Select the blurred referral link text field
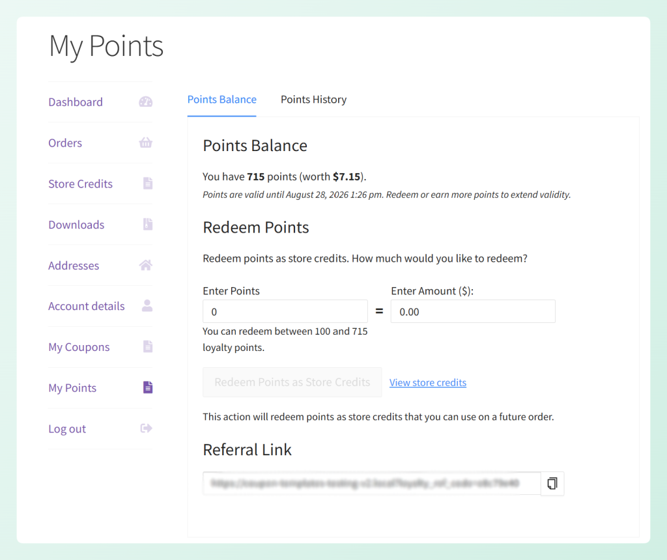The width and height of the screenshot is (667, 560). coord(371,483)
